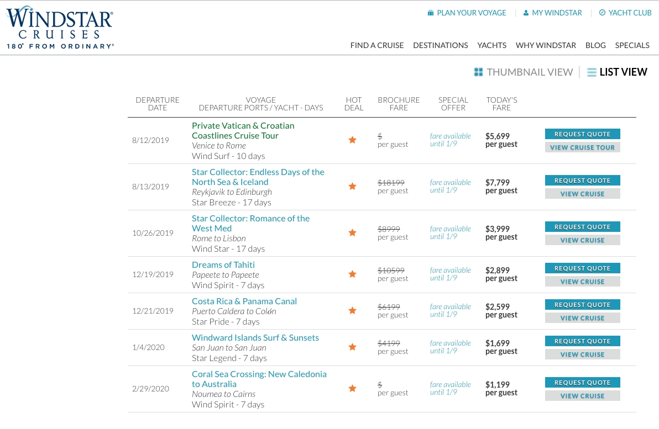Click the suitcase icon beside Plan Your Voyage

tap(430, 13)
